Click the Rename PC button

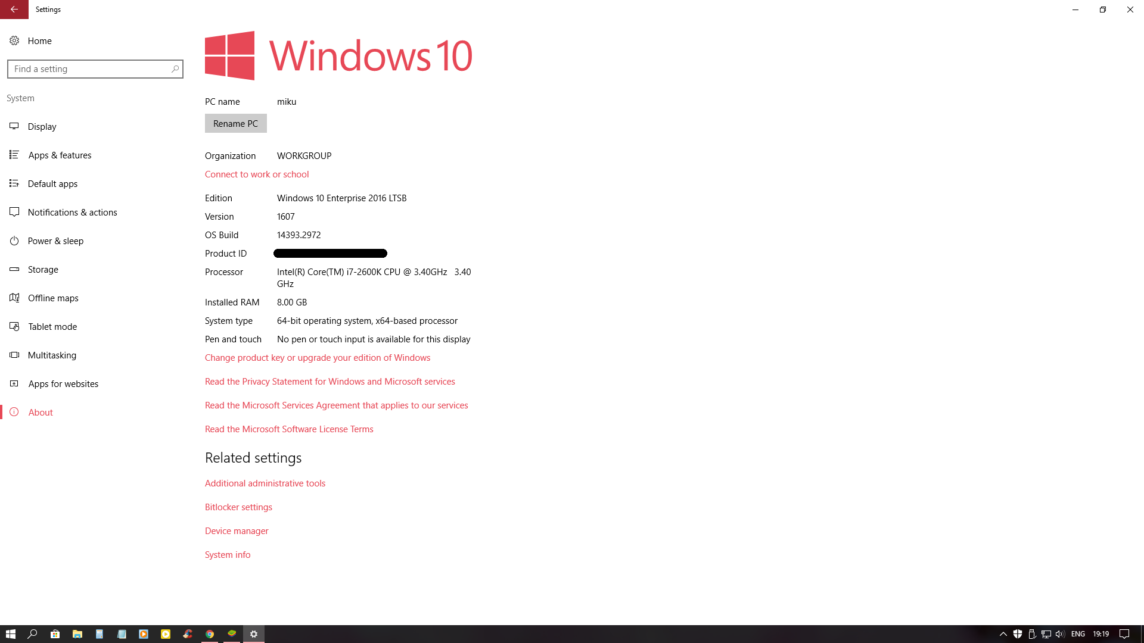coord(235,124)
